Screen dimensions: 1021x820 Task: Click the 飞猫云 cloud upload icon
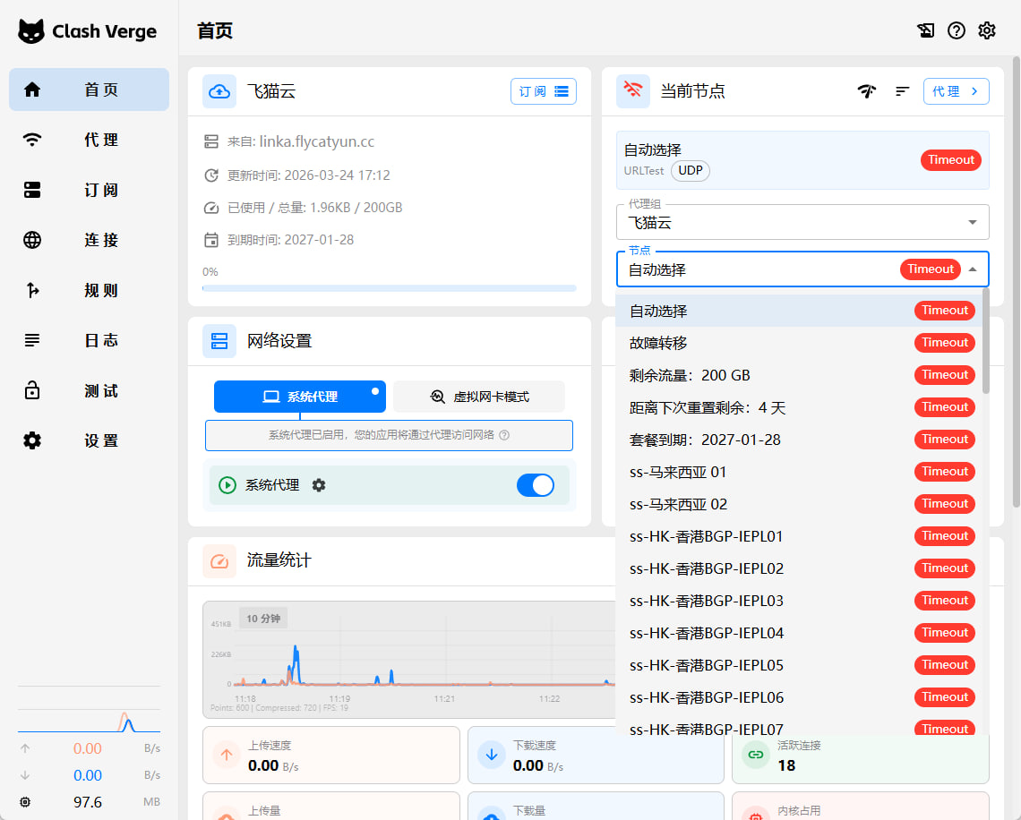219,91
